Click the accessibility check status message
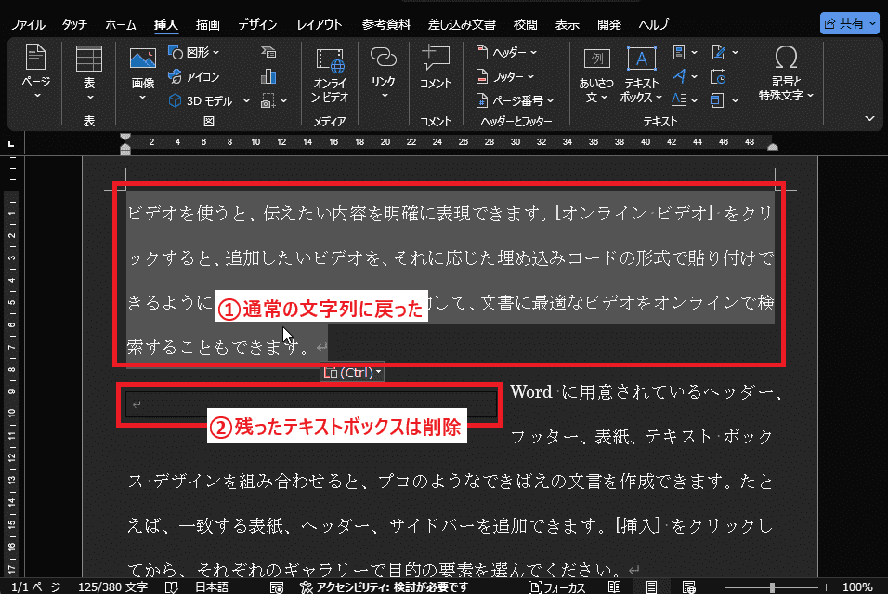Image resolution: width=888 pixels, height=594 pixels. [383, 587]
